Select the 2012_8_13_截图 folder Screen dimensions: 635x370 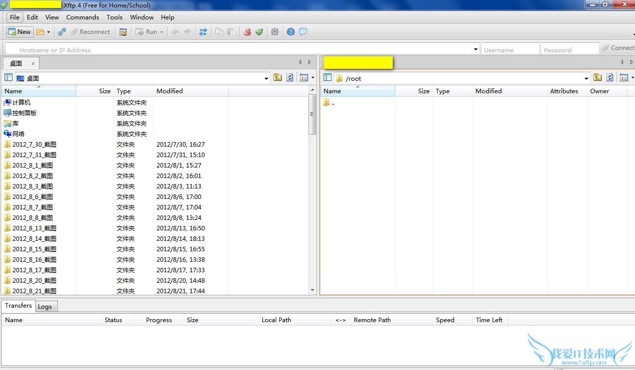[x=34, y=228]
